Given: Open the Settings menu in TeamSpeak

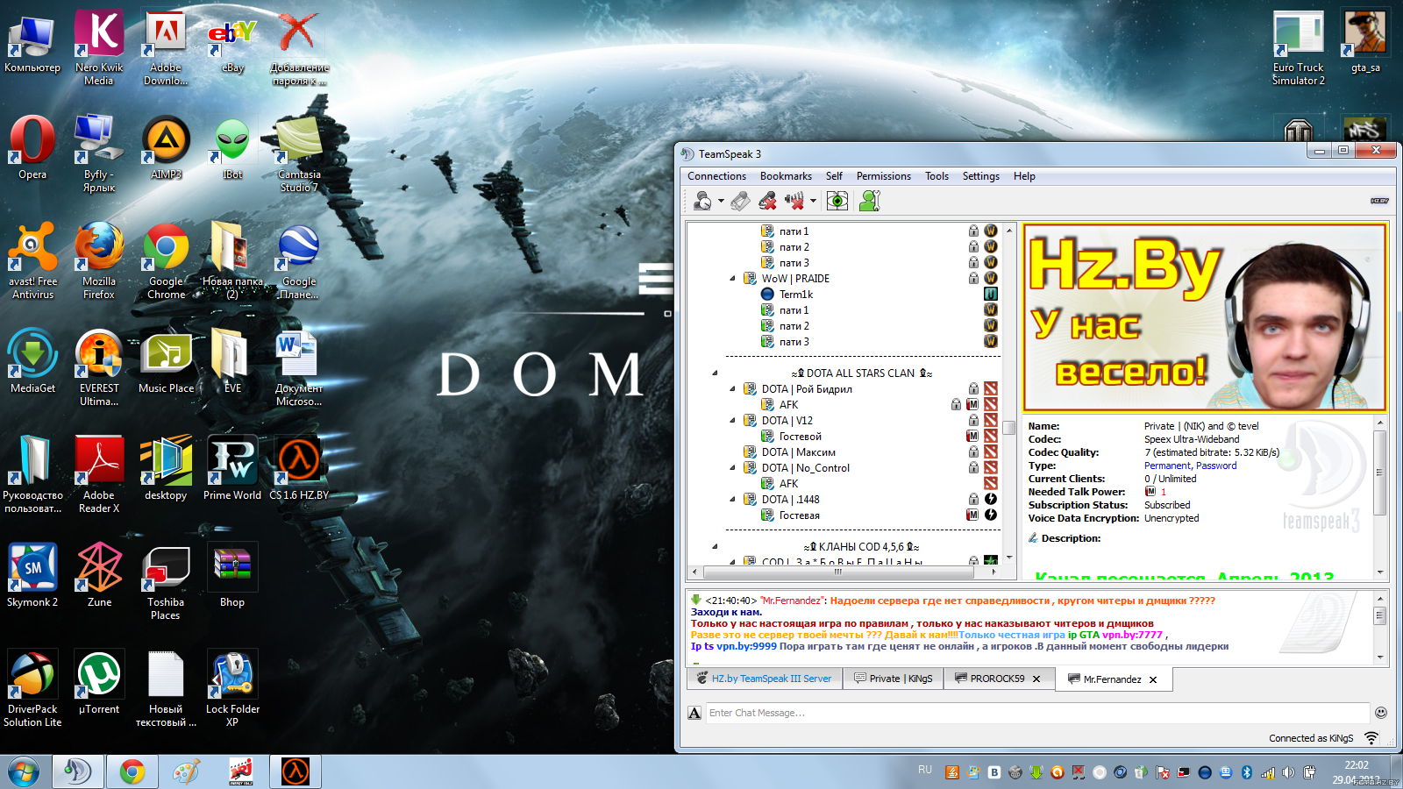Looking at the screenshot, I should [x=980, y=176].
